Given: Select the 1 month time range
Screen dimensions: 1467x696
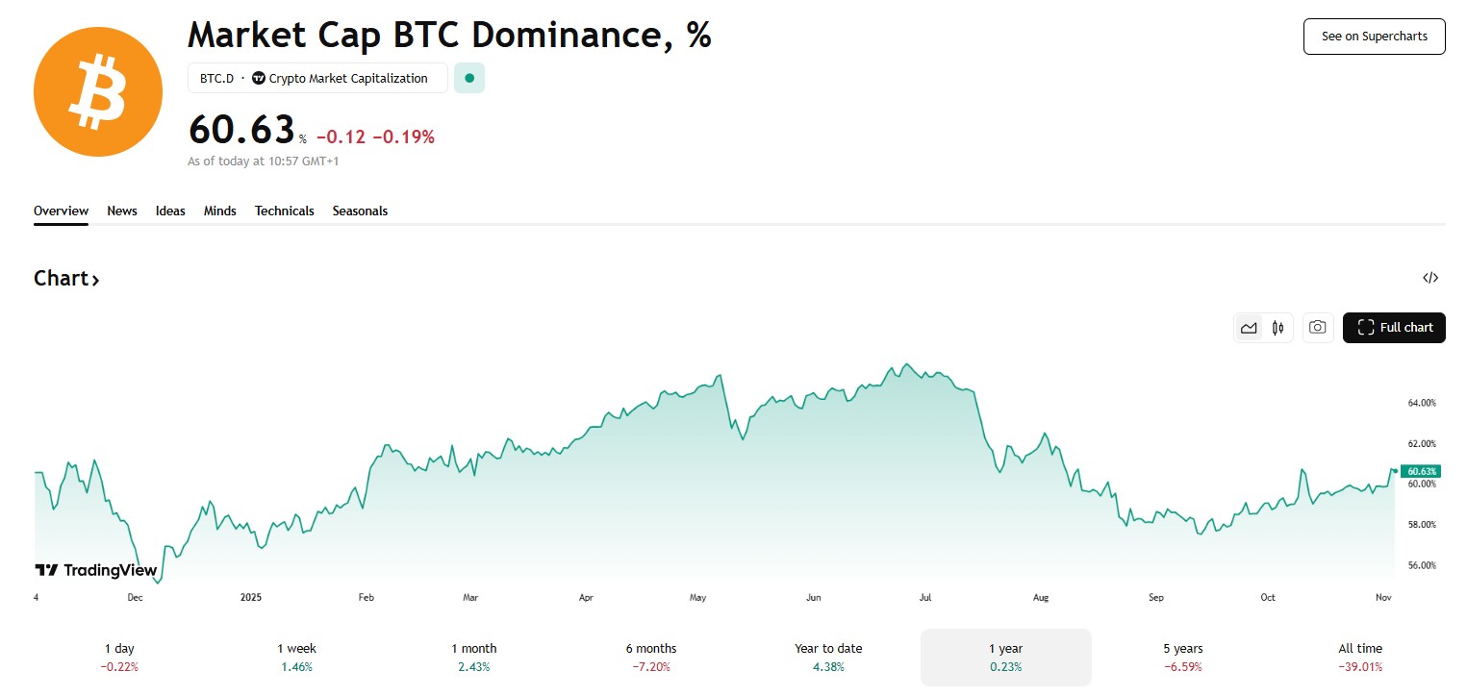Looking at the screenshot, I should click(x=474, y=657).
